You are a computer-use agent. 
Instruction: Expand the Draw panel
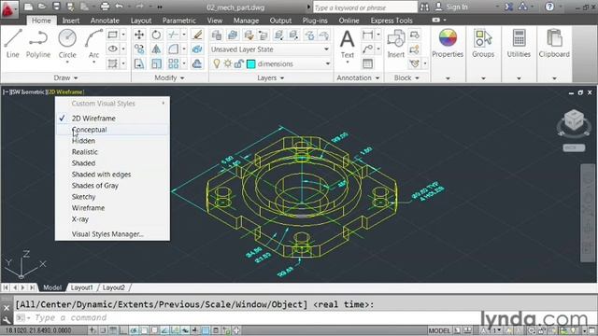click(x=65, y=77)
